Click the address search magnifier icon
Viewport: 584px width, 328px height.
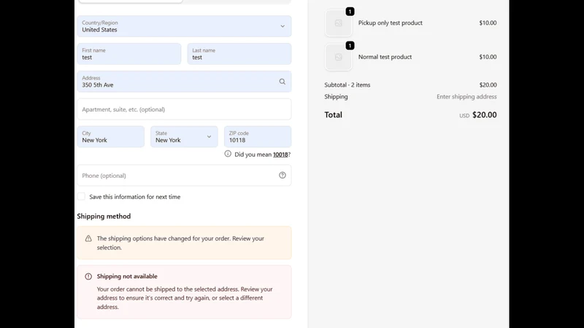283,82
